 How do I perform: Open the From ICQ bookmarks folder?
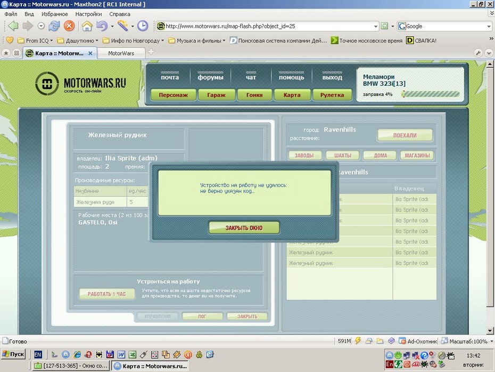[x=35, y=41]
